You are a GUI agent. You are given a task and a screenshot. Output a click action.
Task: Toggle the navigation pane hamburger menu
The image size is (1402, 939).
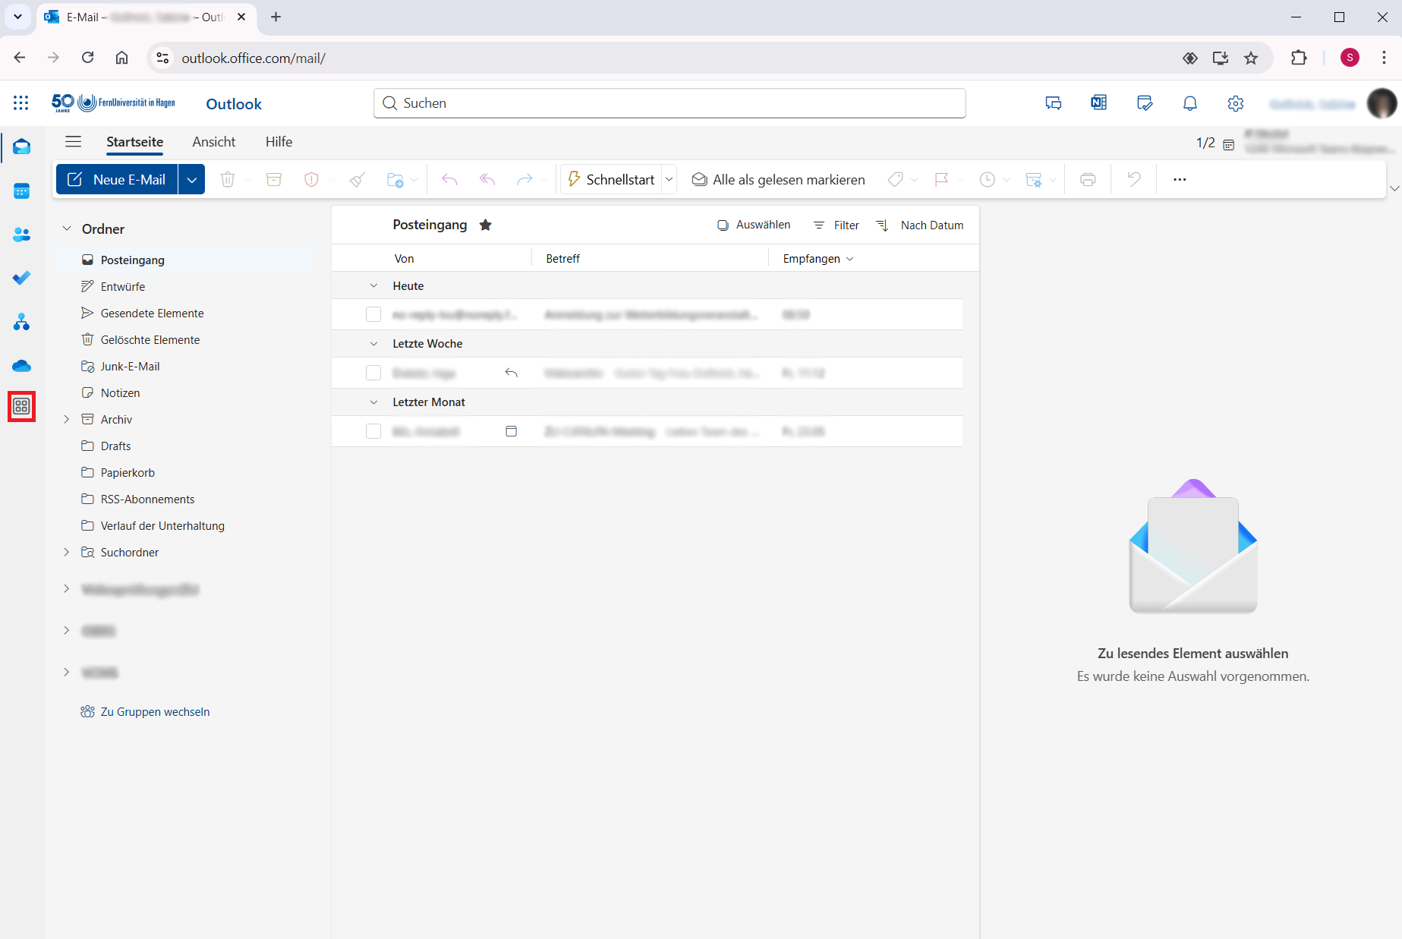coord(73,142)
